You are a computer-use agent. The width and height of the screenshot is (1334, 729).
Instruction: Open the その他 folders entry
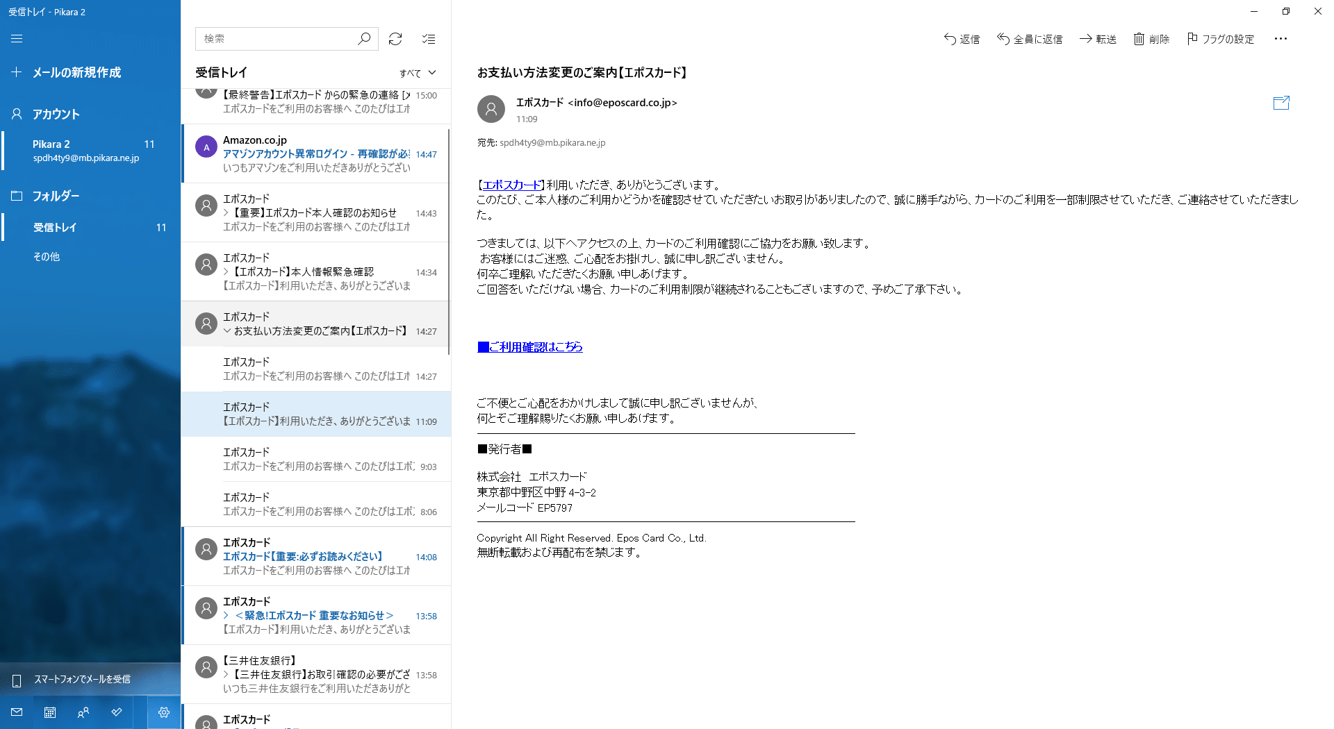coord(90,256)
